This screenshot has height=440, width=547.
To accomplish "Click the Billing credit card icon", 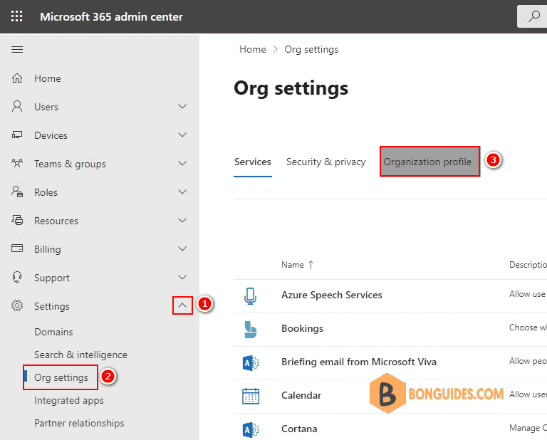I will pyautogui.click(x=17, y=248).
